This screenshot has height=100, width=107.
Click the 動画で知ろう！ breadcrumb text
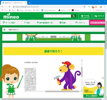coord(14,30)
